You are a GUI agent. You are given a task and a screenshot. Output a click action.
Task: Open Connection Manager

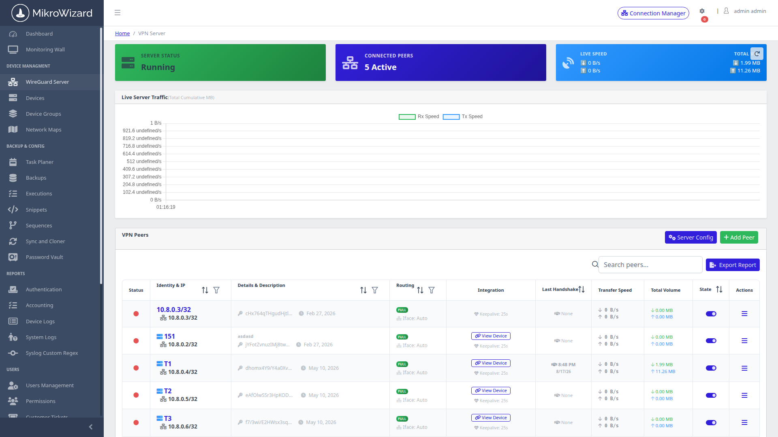click(x=653, y=13)
